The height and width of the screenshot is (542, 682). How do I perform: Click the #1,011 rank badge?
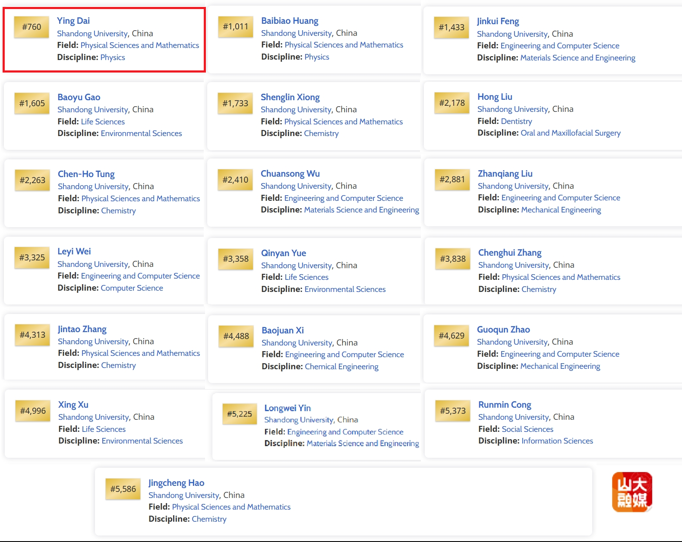pyautogui.click(x=236, y=27)
